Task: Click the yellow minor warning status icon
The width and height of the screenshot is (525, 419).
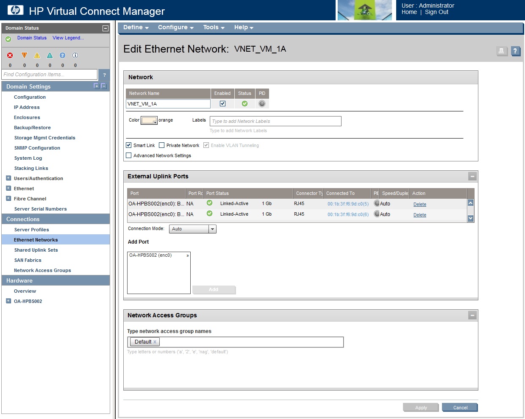Action: 37,55
